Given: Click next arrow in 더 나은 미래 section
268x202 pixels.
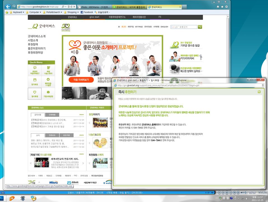Looking at the screenshot, I should coord(83,163).
